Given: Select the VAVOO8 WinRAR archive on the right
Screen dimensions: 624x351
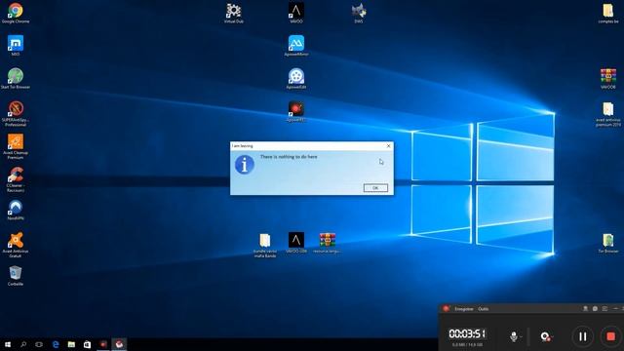Looking at the screenshot, I should point(608,78).
